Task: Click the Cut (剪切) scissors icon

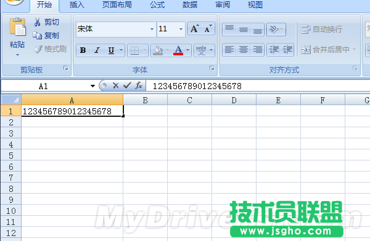Action: tap(37, 22)
